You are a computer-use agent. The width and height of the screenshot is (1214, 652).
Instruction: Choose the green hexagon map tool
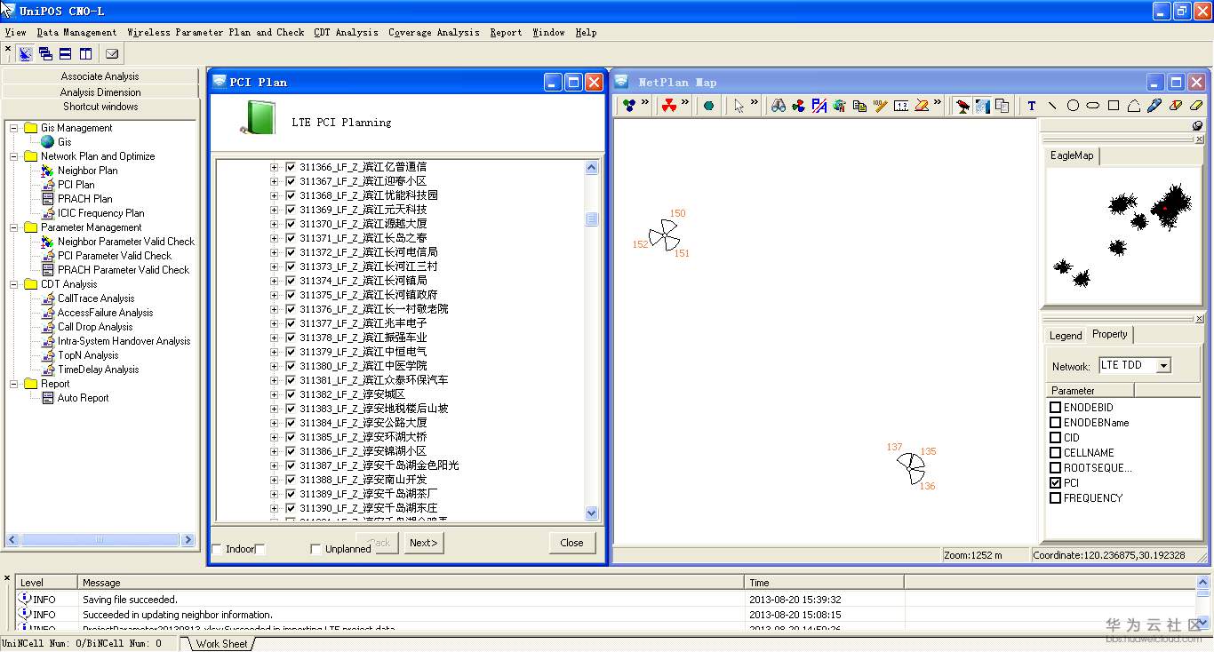coord(708,106)
